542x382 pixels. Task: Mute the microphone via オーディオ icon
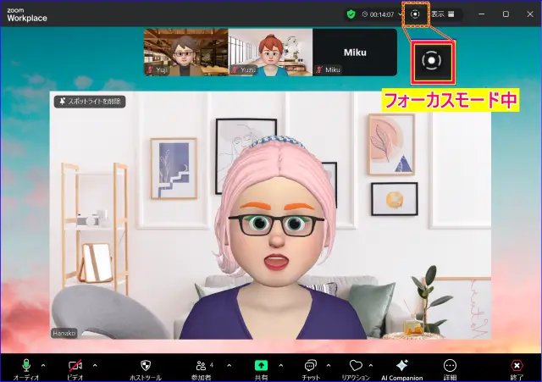click(x=26, y=365)
